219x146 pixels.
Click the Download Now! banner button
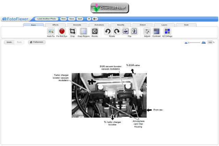tap(109, 8)
